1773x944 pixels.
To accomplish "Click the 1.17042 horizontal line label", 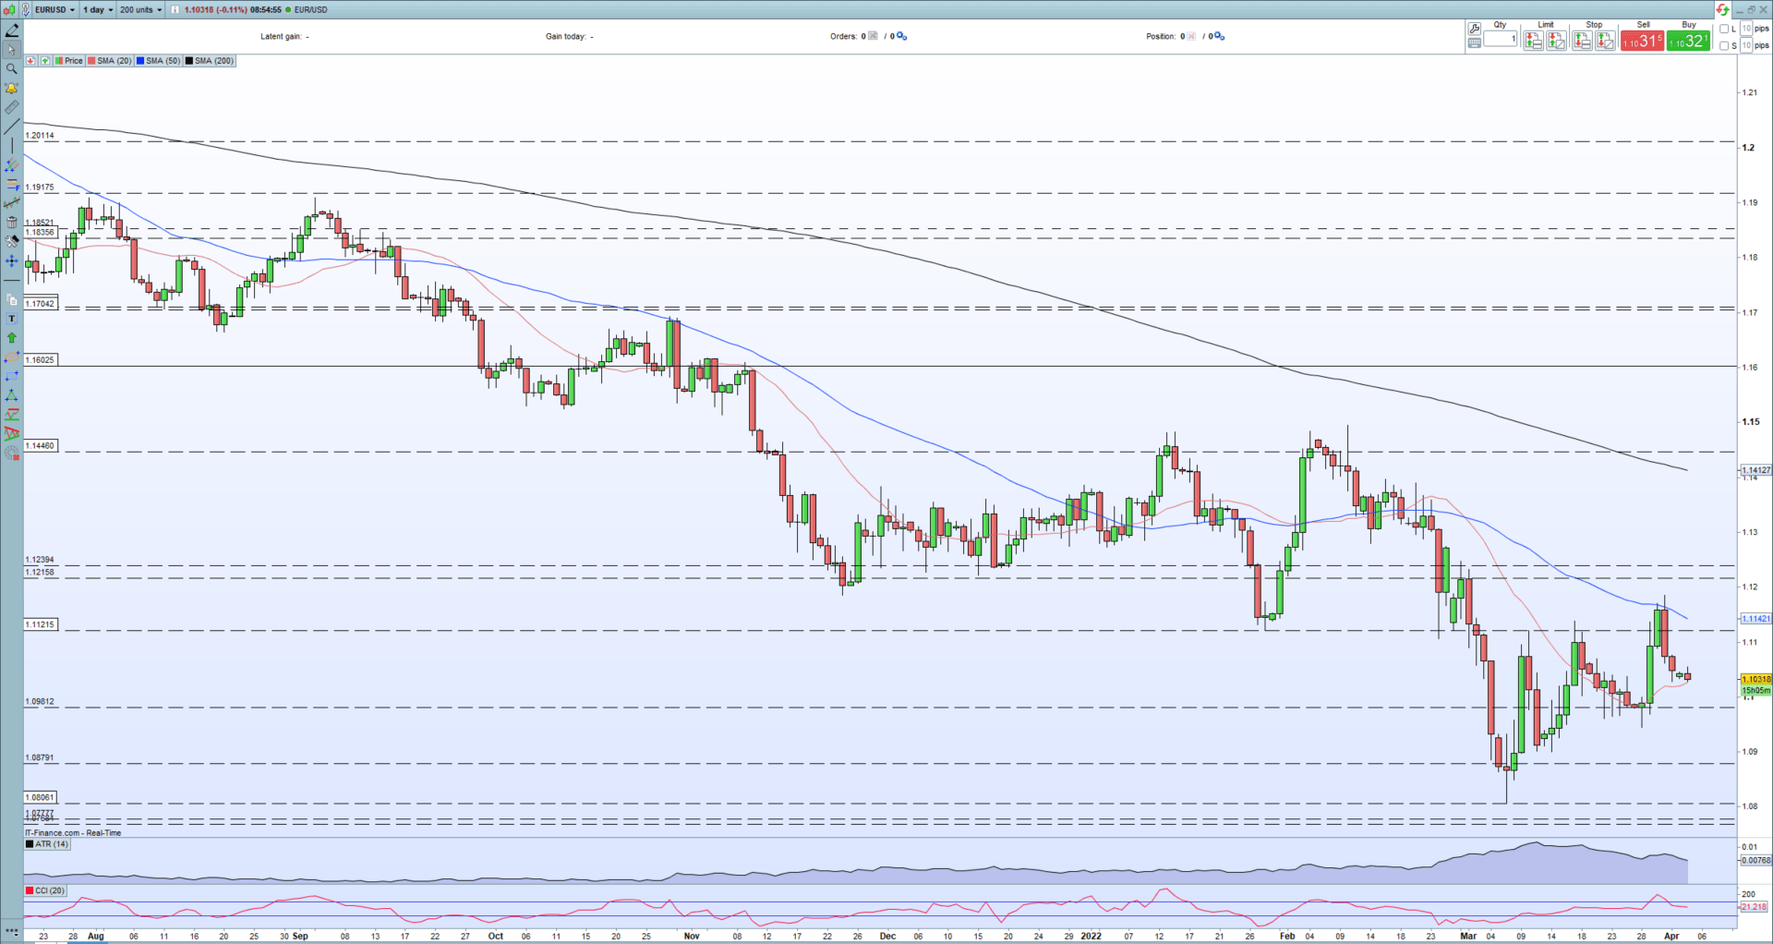I will point(40,303).
